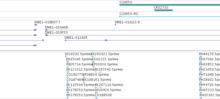This screenshot has height=99, width=220.
Task: Click the RH44176 EST arrow
Action: (x=200, y=57)
